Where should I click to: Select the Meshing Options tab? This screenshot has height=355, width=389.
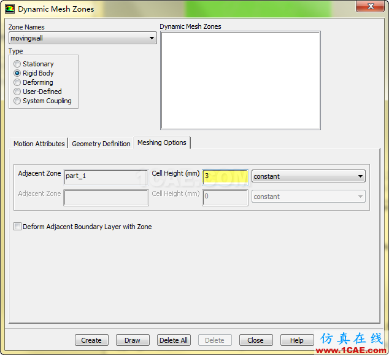162,142
